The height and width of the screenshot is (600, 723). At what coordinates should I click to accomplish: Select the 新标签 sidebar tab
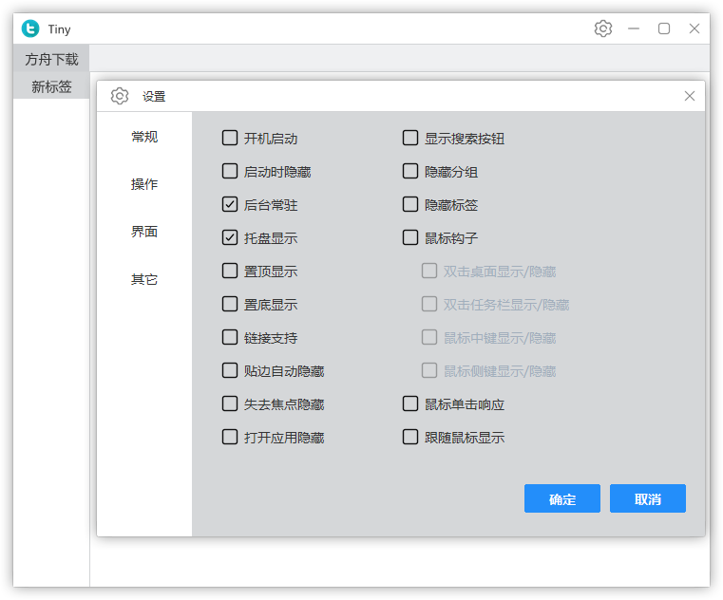click(51, 85)
